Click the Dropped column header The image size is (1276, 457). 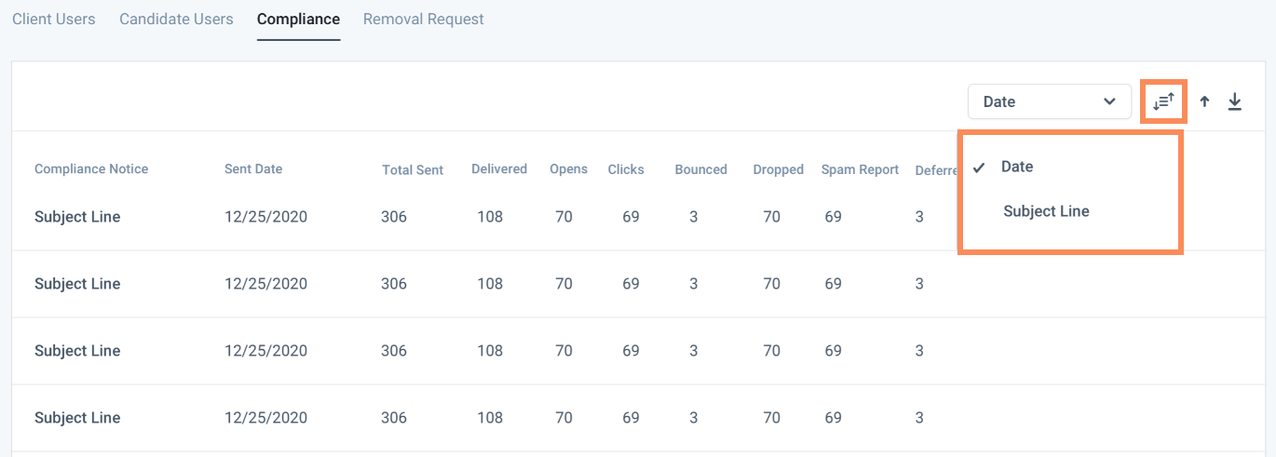778,170
